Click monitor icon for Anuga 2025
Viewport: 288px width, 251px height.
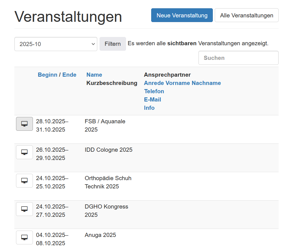click(24, 237)
